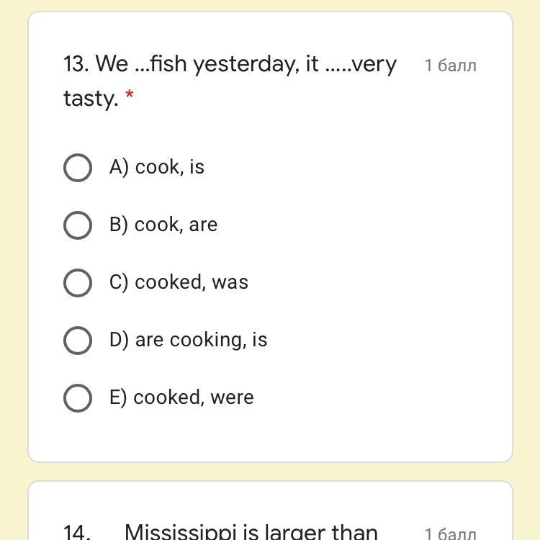
Task: Pick the radio circle for option D
Action: point(78,341)
